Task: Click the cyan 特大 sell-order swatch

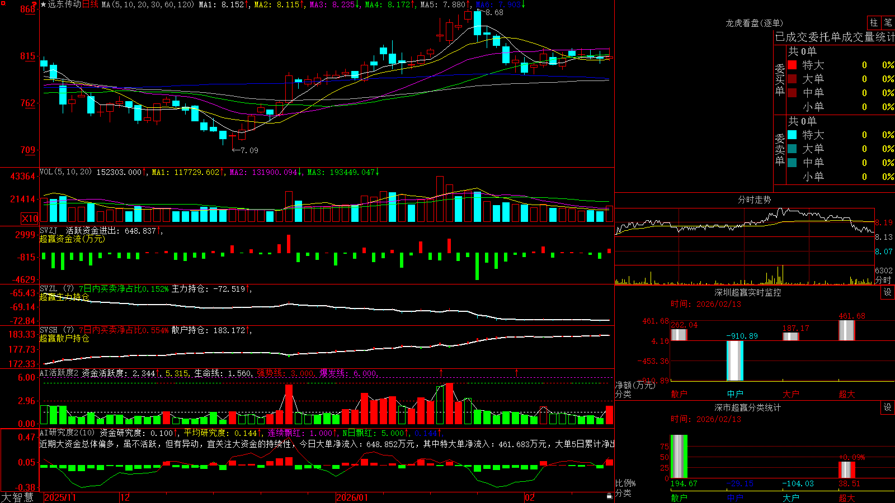Action: (792, 135)
